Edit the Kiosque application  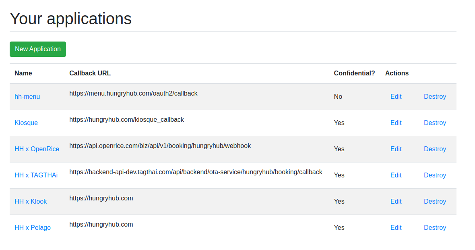(x=396, y=123)
